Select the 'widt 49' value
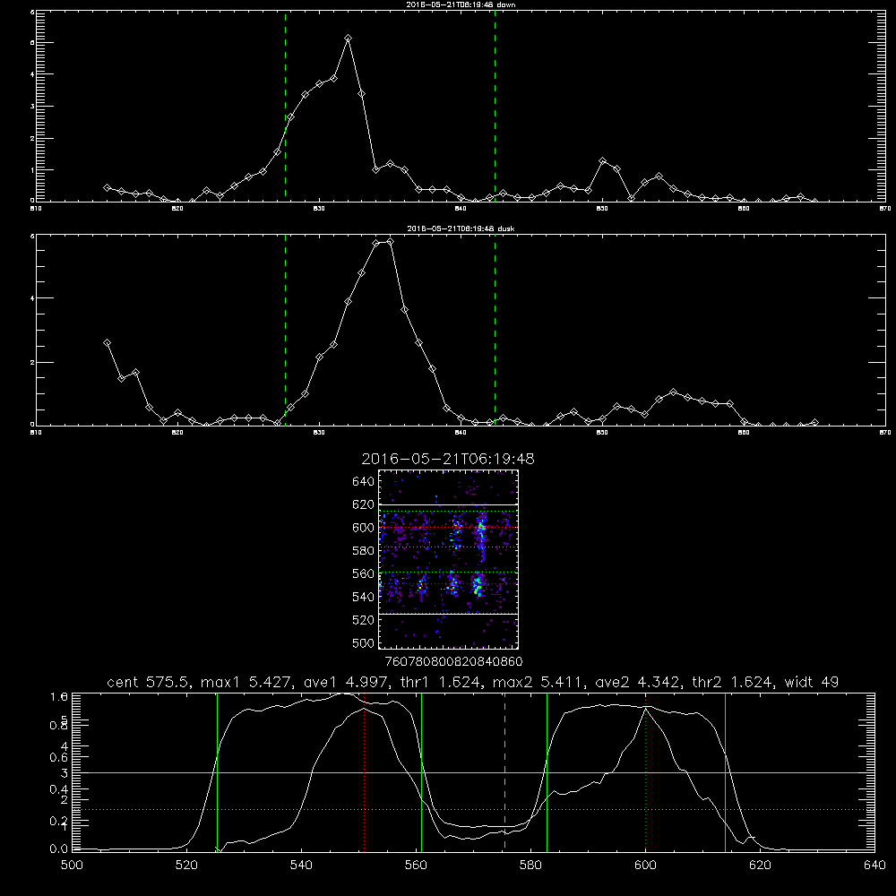The height and width of the screenshot is (896, 896). click(812, 682)
